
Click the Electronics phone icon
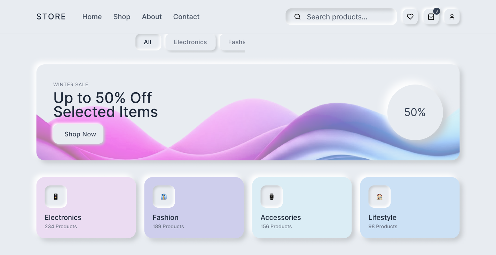click(x=56, y=197)
